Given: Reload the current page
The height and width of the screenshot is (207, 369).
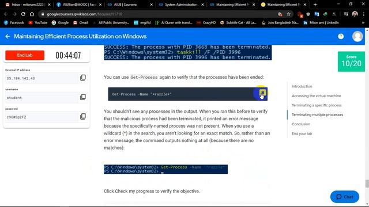Looking at the screenshot, I should point(23,14).
